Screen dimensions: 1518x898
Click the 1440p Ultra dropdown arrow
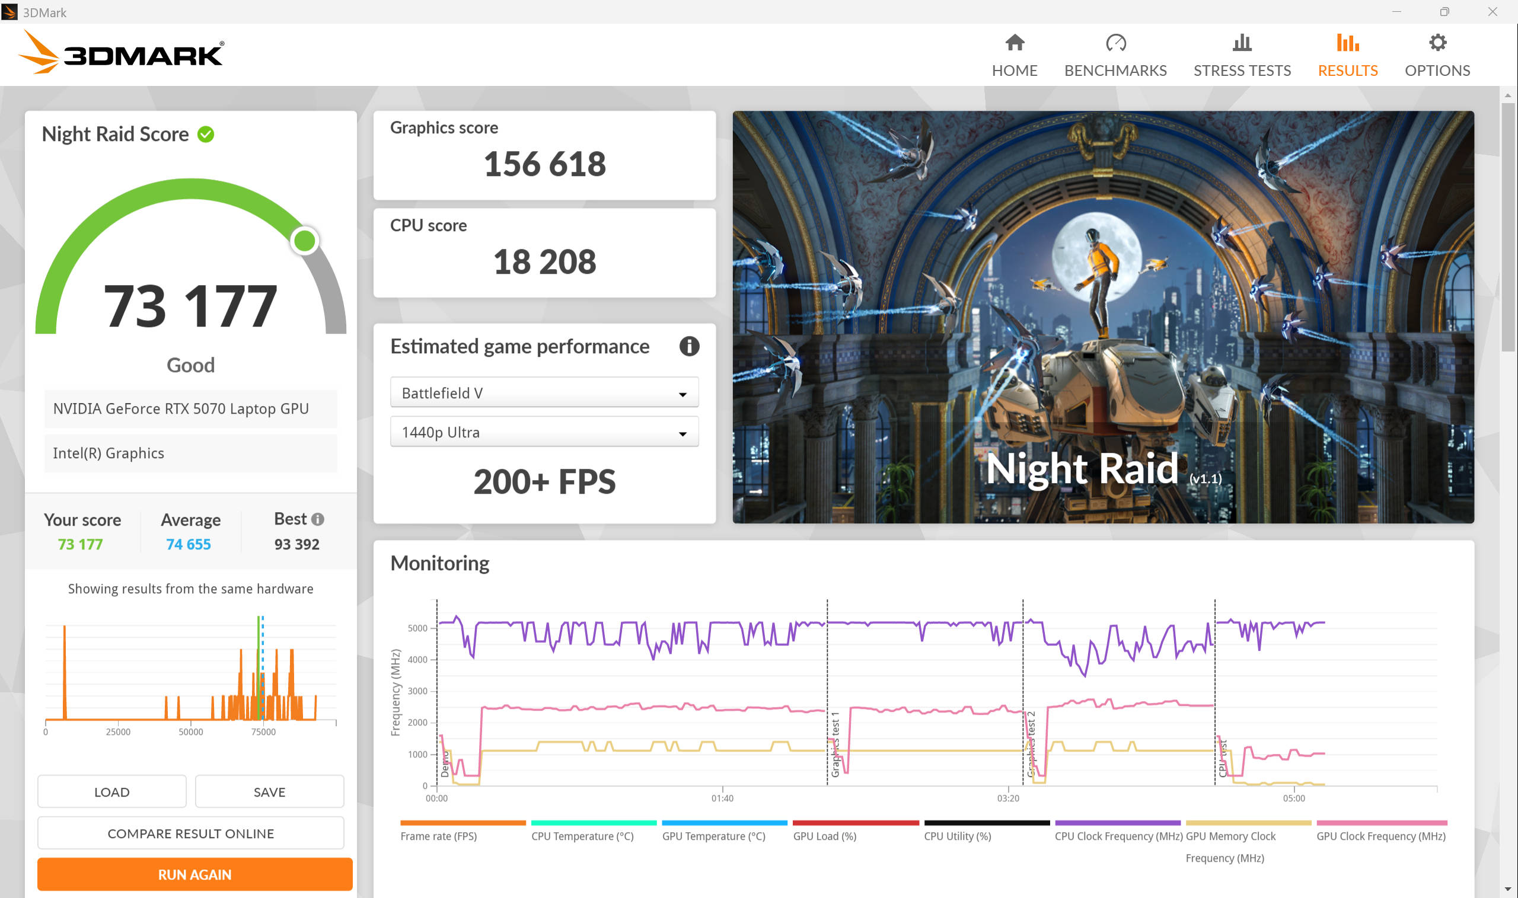pyautogui.click(x=682, y=434)
